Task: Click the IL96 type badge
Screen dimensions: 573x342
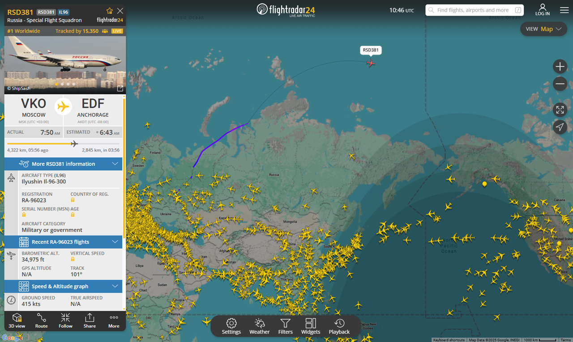Action: (x=64, y=12)
